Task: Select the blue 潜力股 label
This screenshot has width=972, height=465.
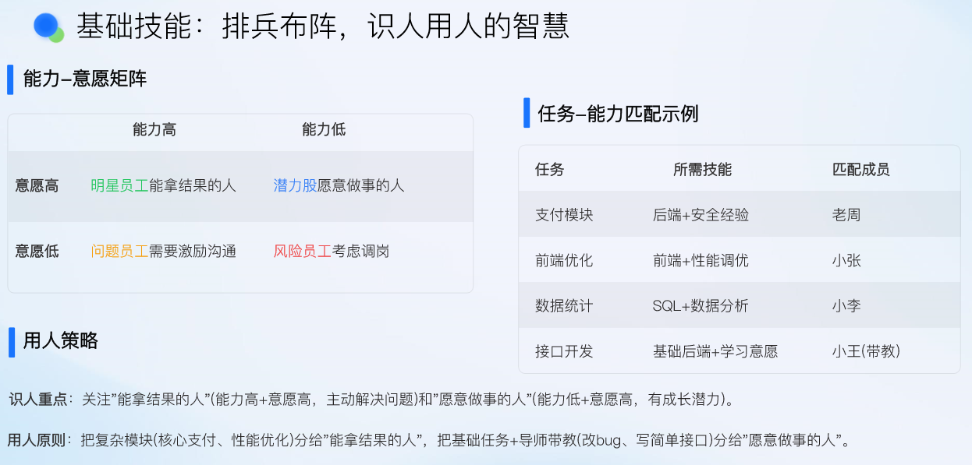Action: click(x=295, y=185)
